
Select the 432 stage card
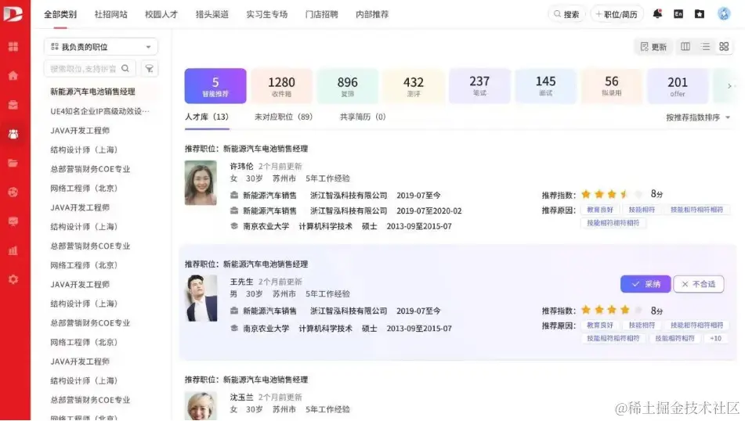(x=414, y=86)
